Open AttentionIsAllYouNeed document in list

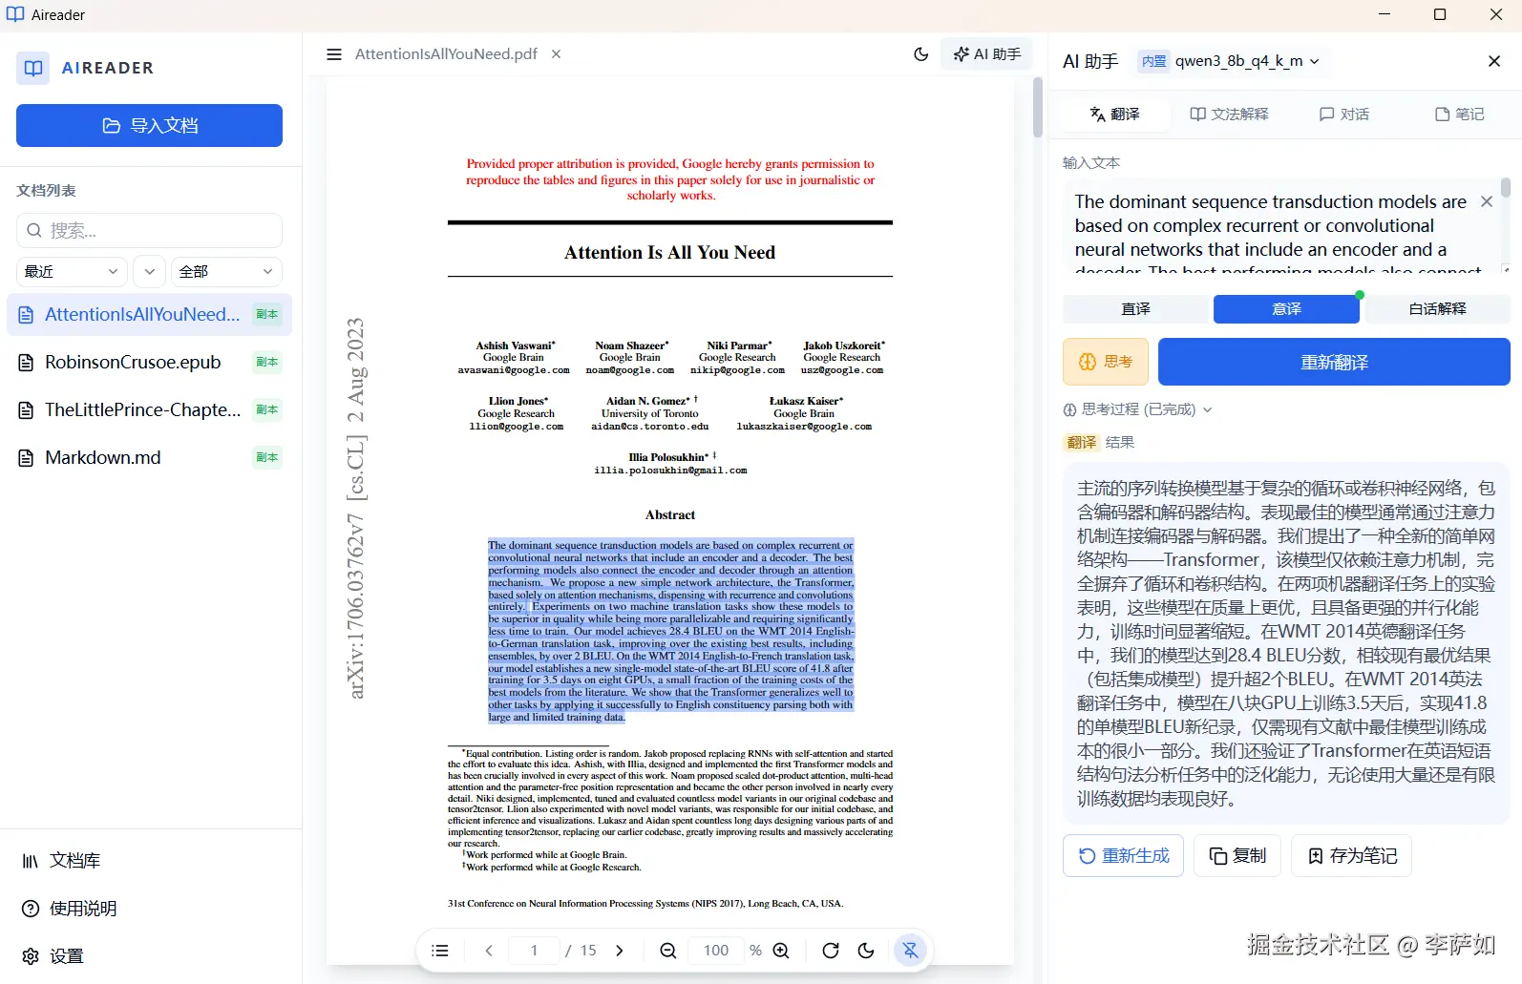(x=149, y=314)
